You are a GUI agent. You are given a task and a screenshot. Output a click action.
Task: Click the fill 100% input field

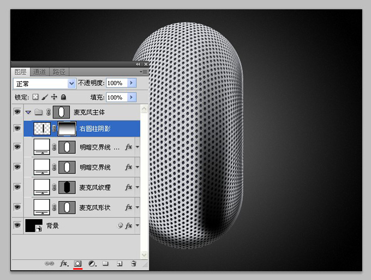click(117, 97)
